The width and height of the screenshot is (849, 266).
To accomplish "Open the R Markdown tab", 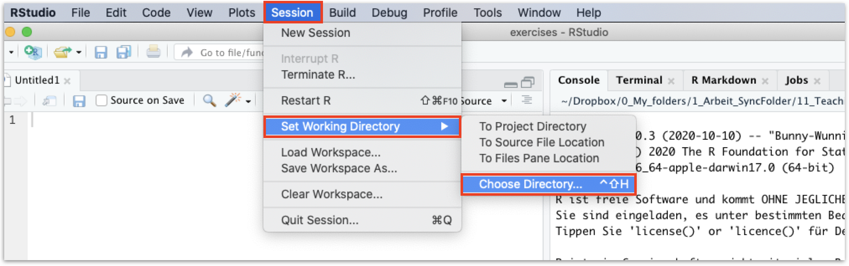I will point(723,80).
